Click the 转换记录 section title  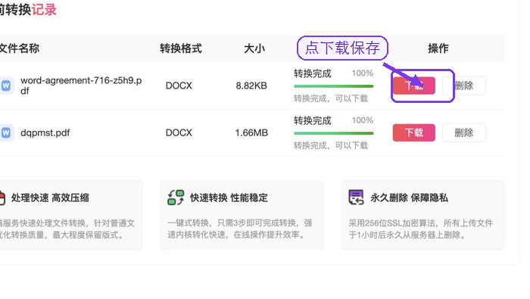point(28,9)
